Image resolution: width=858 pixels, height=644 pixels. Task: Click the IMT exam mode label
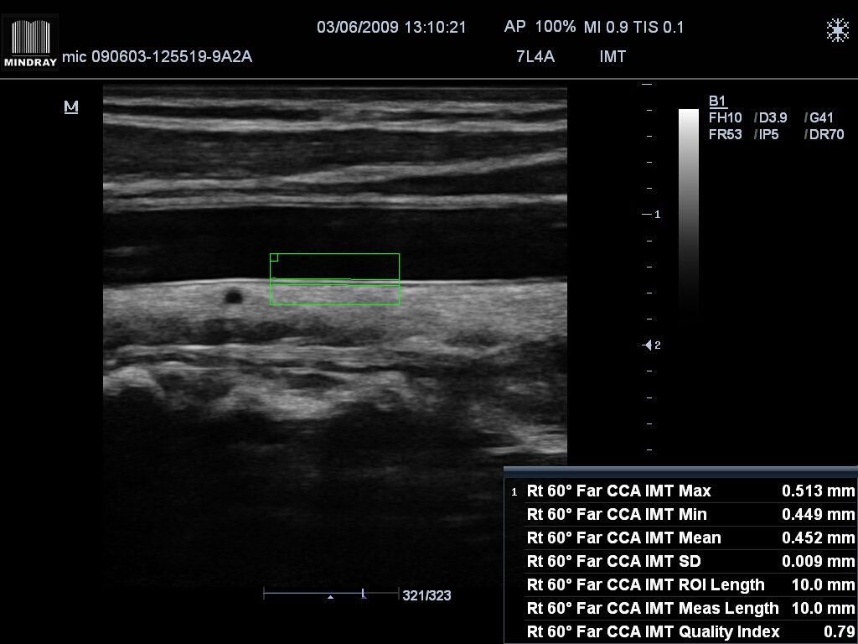click(x=612, y=57)
